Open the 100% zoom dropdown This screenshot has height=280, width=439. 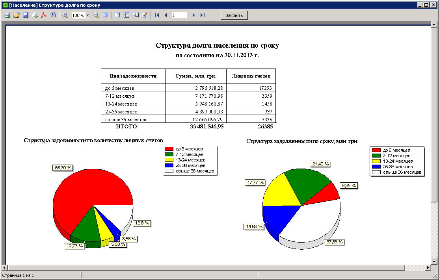click(x=87, y=15)
